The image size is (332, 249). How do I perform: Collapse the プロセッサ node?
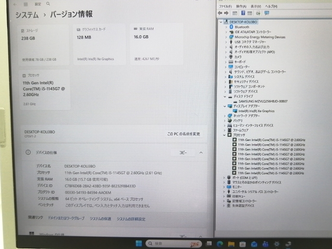coord(224,135)
